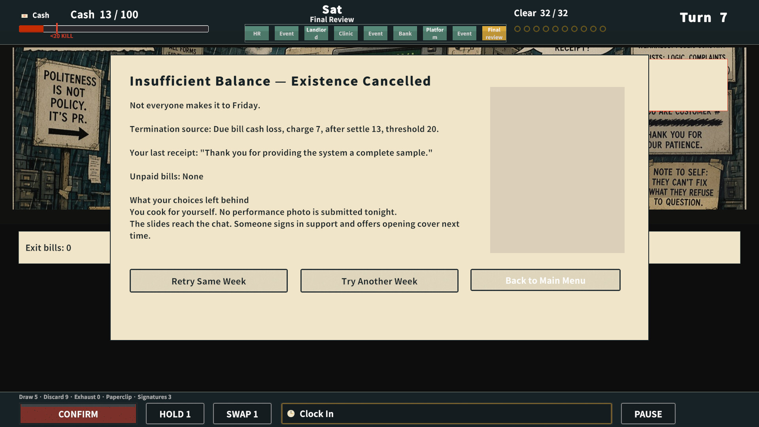Click the HOLD 1 button
The image size is (759, 427).
175,414
